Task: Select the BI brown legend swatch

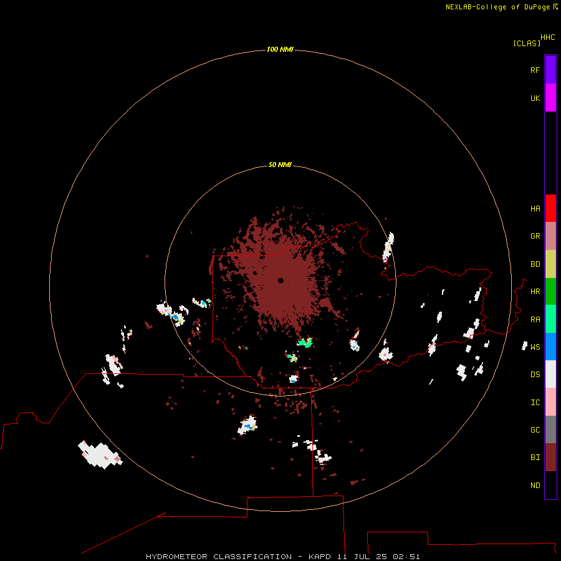Action: point(550,458)
